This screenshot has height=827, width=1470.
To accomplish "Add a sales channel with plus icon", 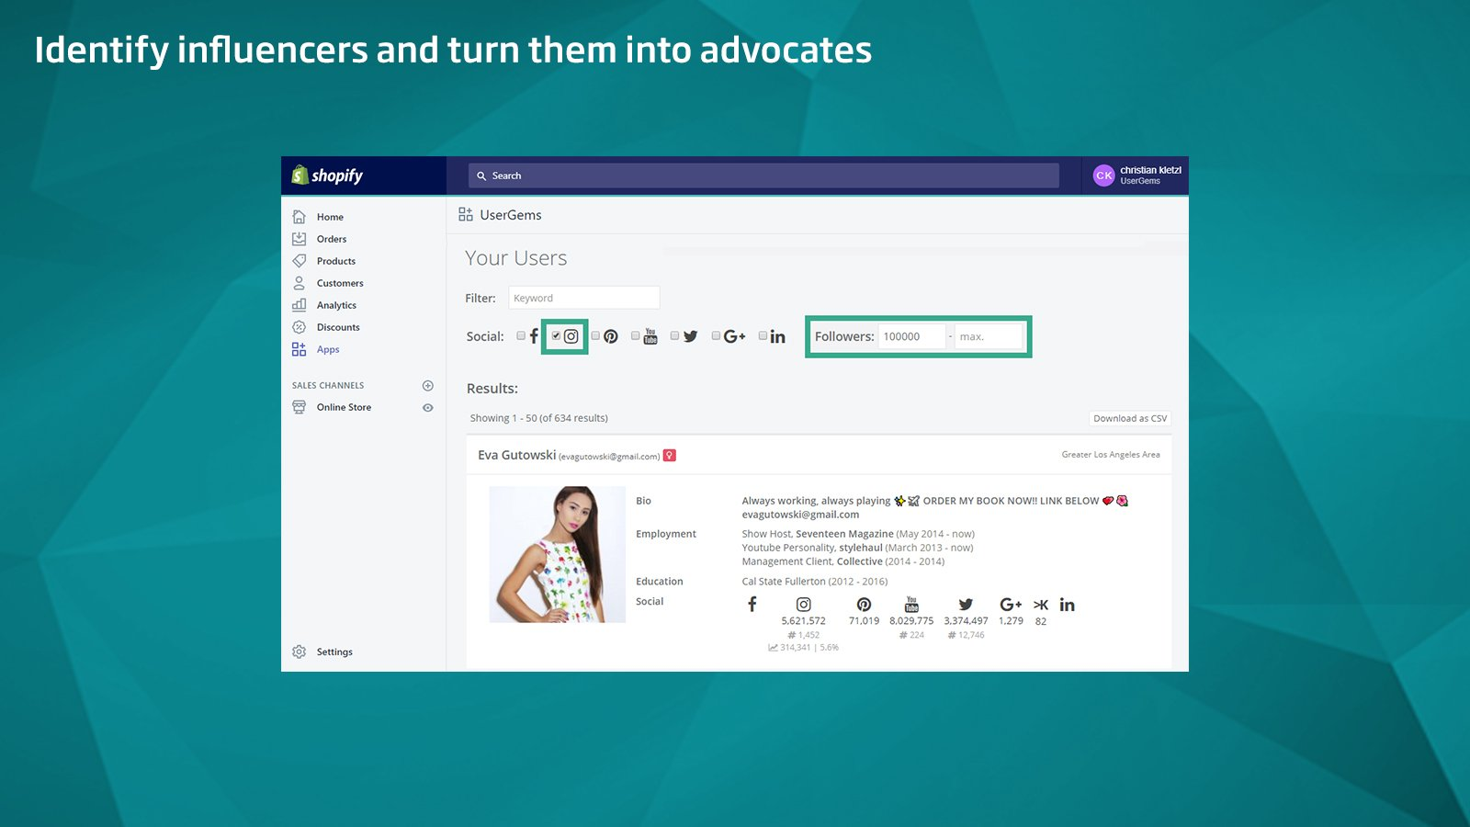I will coord(427,385).
